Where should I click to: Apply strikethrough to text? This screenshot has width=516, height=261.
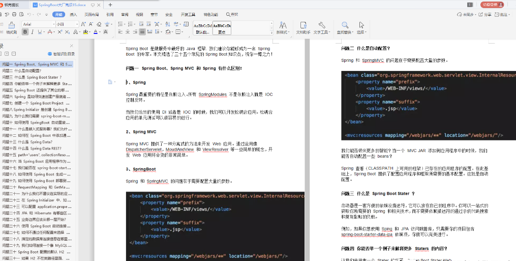[49, 32]
